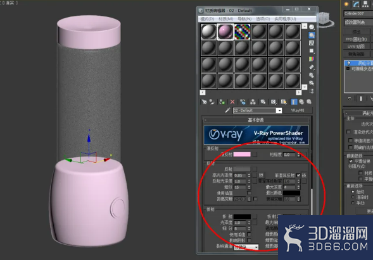Open Options (O) menu

[263, 19]
